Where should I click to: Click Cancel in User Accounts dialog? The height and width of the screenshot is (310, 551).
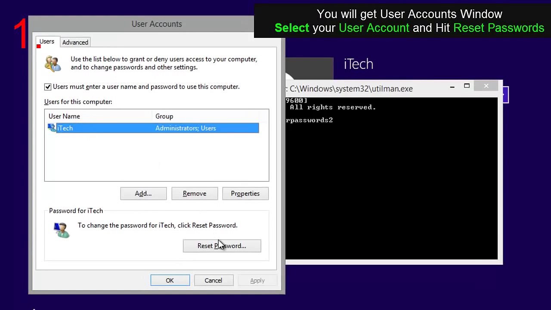(x=214, y=280)
